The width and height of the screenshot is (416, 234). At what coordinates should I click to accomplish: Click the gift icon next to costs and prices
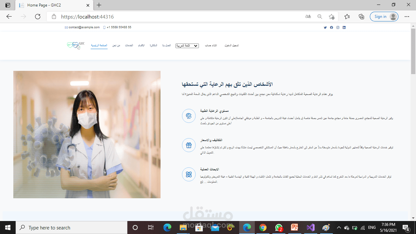pos(189,145)
